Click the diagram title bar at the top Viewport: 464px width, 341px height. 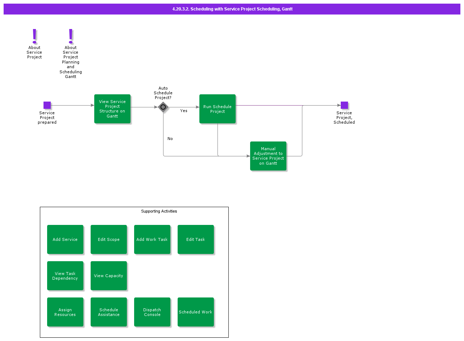point(232,9)
